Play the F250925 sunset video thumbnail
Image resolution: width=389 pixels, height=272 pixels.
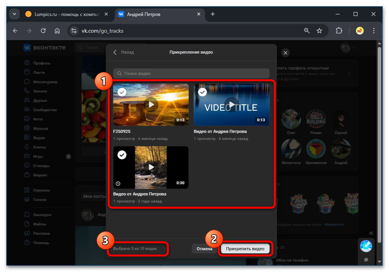(x=151, y=104)
